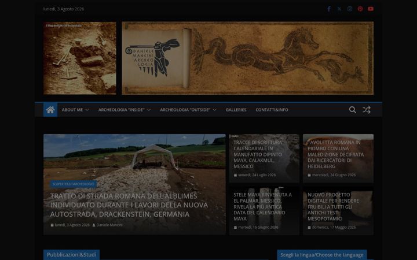Click Scegli la lingua/Choose the language heading
This screenshot has height=260, width=417.
[x=322, y=255]
